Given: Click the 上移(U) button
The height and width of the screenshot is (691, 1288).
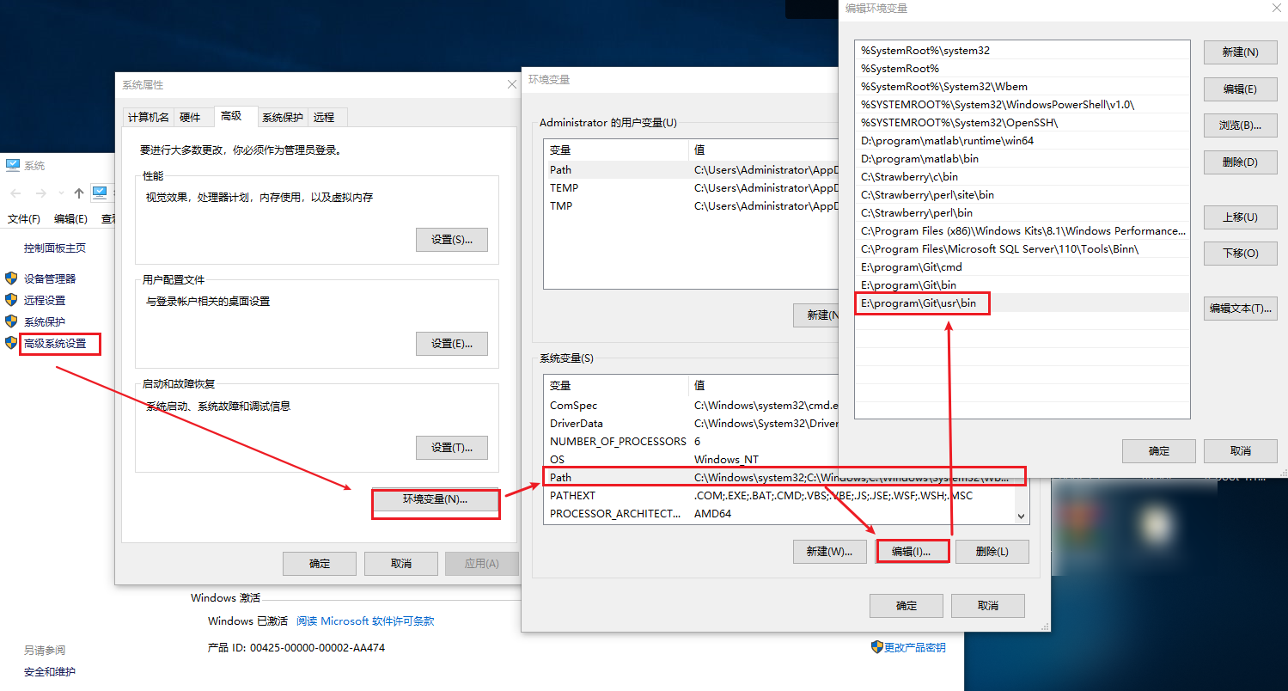Looking at the screenshot, I should (1240, 217).
